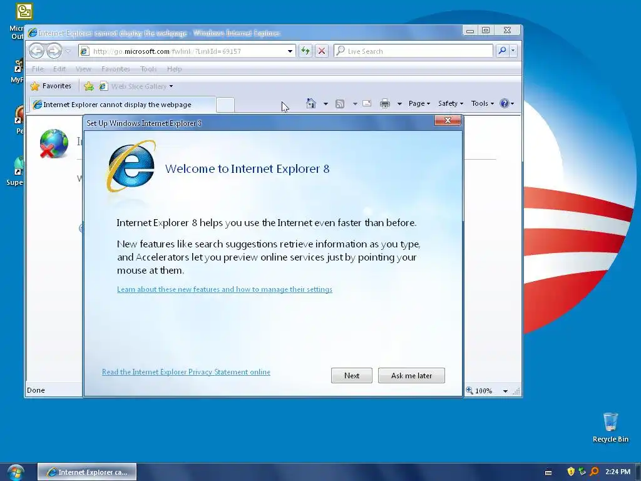Image resolution: width=641 pixels, height=481 pixels.
Task: Click the Favorites star button
Action: click(x=51, y=86)
